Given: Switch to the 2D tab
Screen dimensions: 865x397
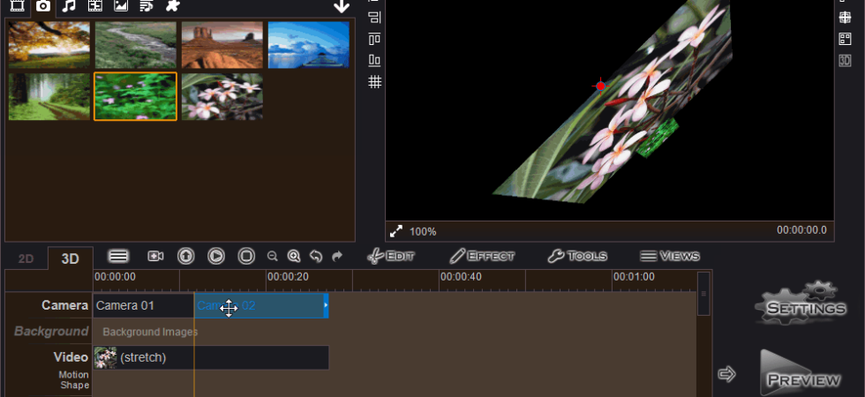Looking at the screenshot, I should (26, 259).
